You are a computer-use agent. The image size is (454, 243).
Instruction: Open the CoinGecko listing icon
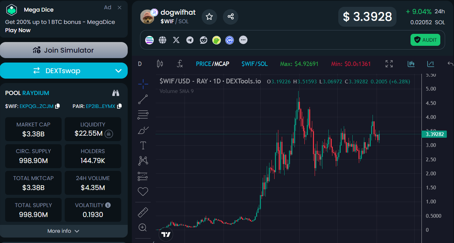216,40
